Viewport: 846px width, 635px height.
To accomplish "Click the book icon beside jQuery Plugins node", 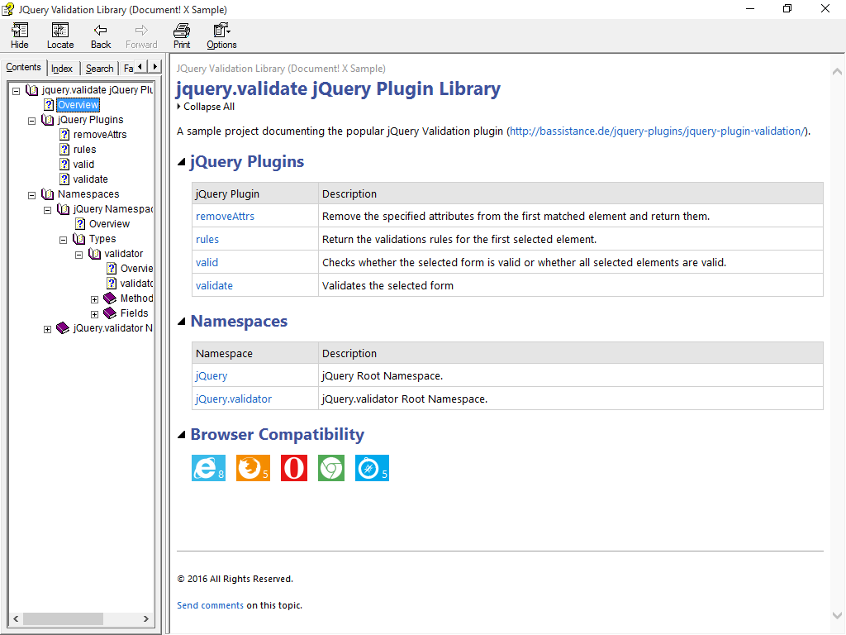I will (x=47, y=119).
